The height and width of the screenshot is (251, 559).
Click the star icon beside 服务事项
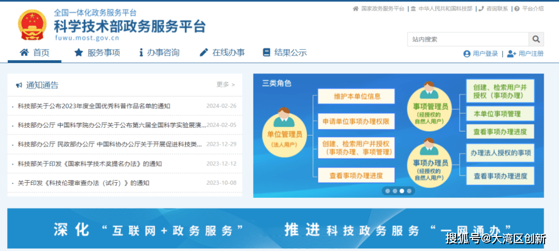pyautogui.click(x=79, y=53)
